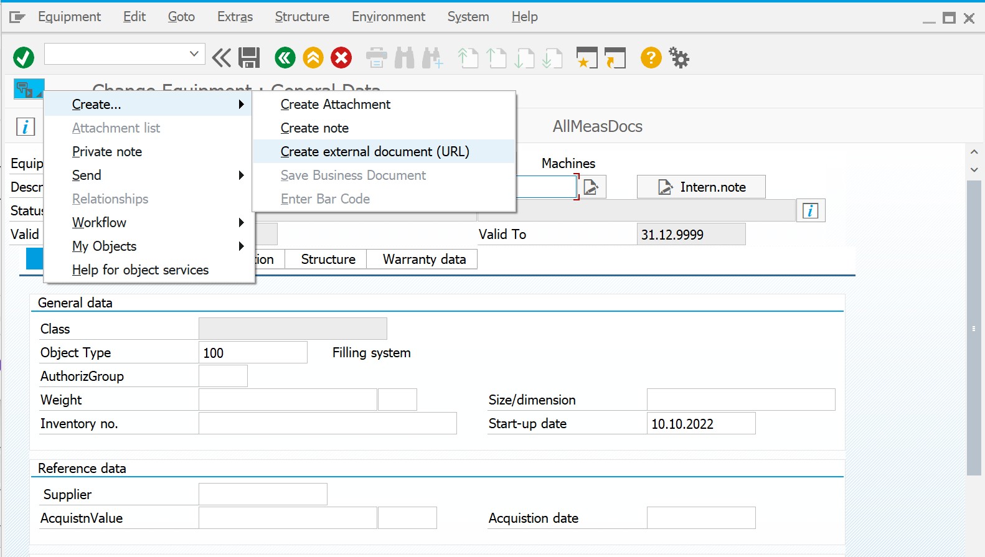Viewport: 985px width, 557px height.
Task: Open the Customize Layout gear icon
Action: [x=679, y=58]
